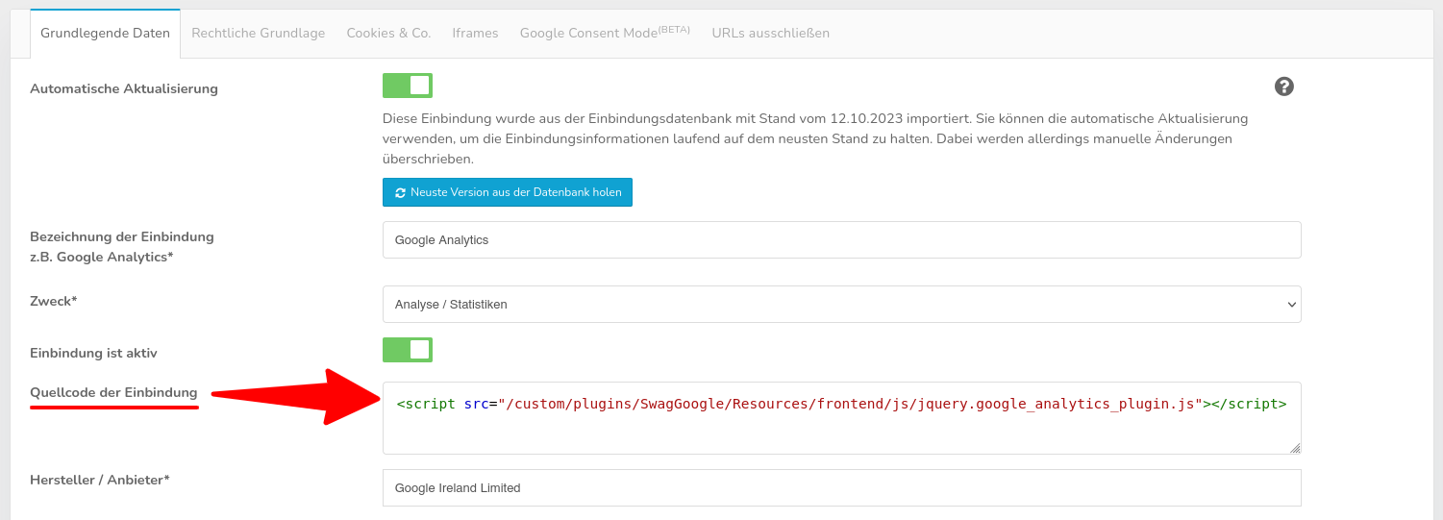Switch to the Grundlegende Daten tab
Viewport: 1443px width, 520px height.
[105, 33]
